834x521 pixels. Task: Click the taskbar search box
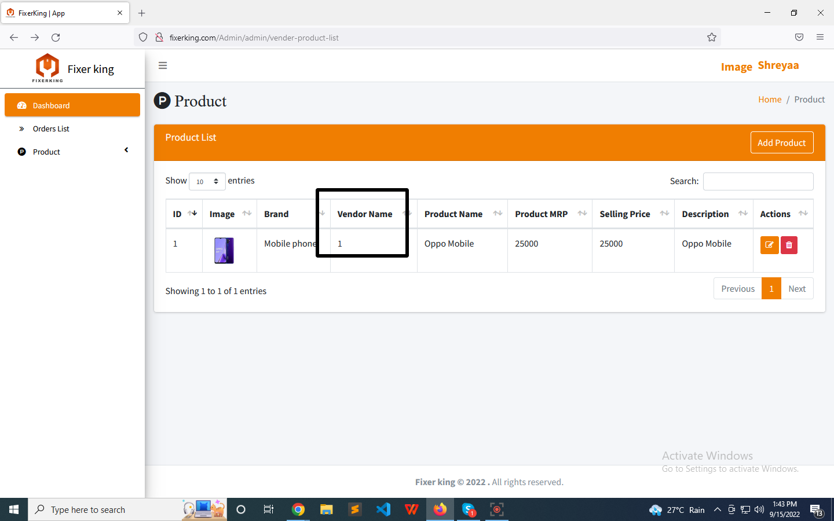coord(127,509)
